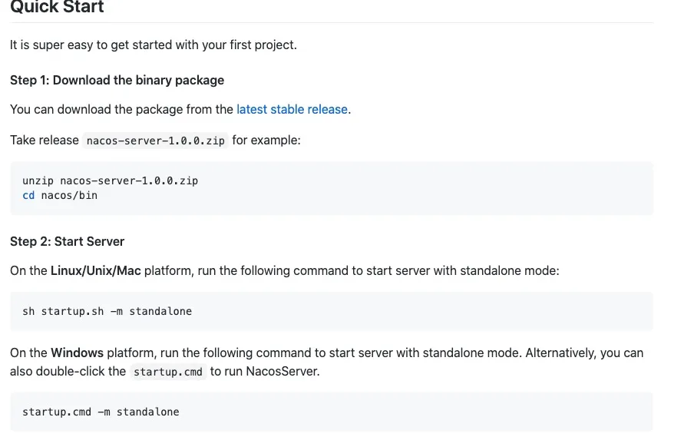Click the Step 2 Start Server heading
684x437 pixels.
pyautogui.click(x=67, y=241)
